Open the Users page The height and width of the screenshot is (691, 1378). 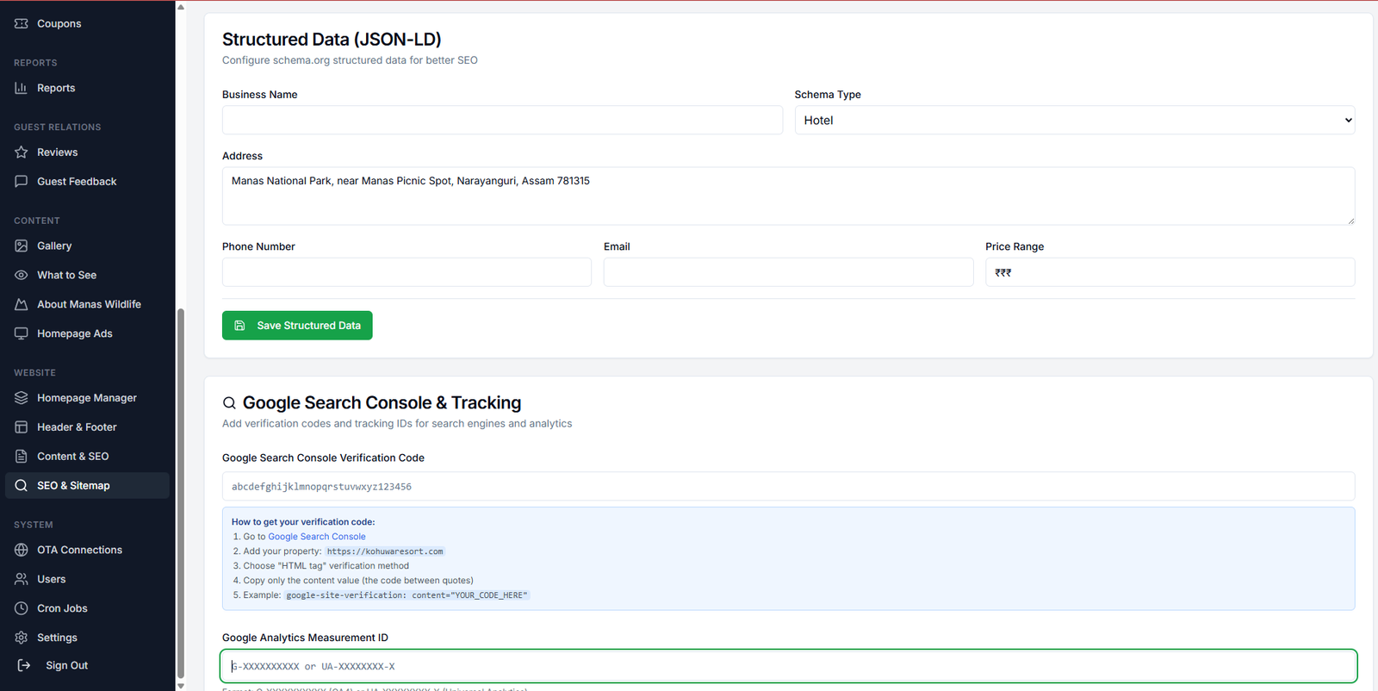(87, 579)
